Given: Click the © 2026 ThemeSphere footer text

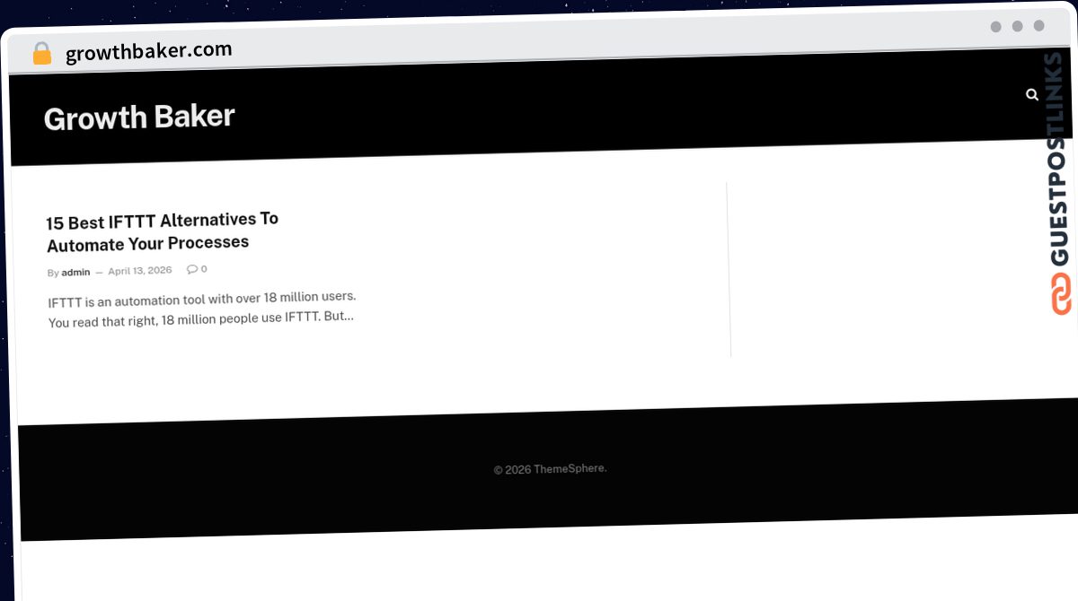Looking at the screenshot, I should coord(550,469).
